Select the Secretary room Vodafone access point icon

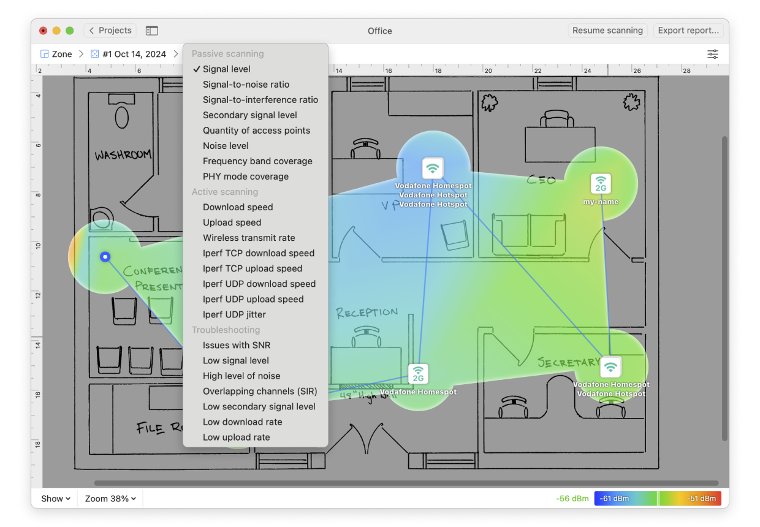[x=610, y=367]
